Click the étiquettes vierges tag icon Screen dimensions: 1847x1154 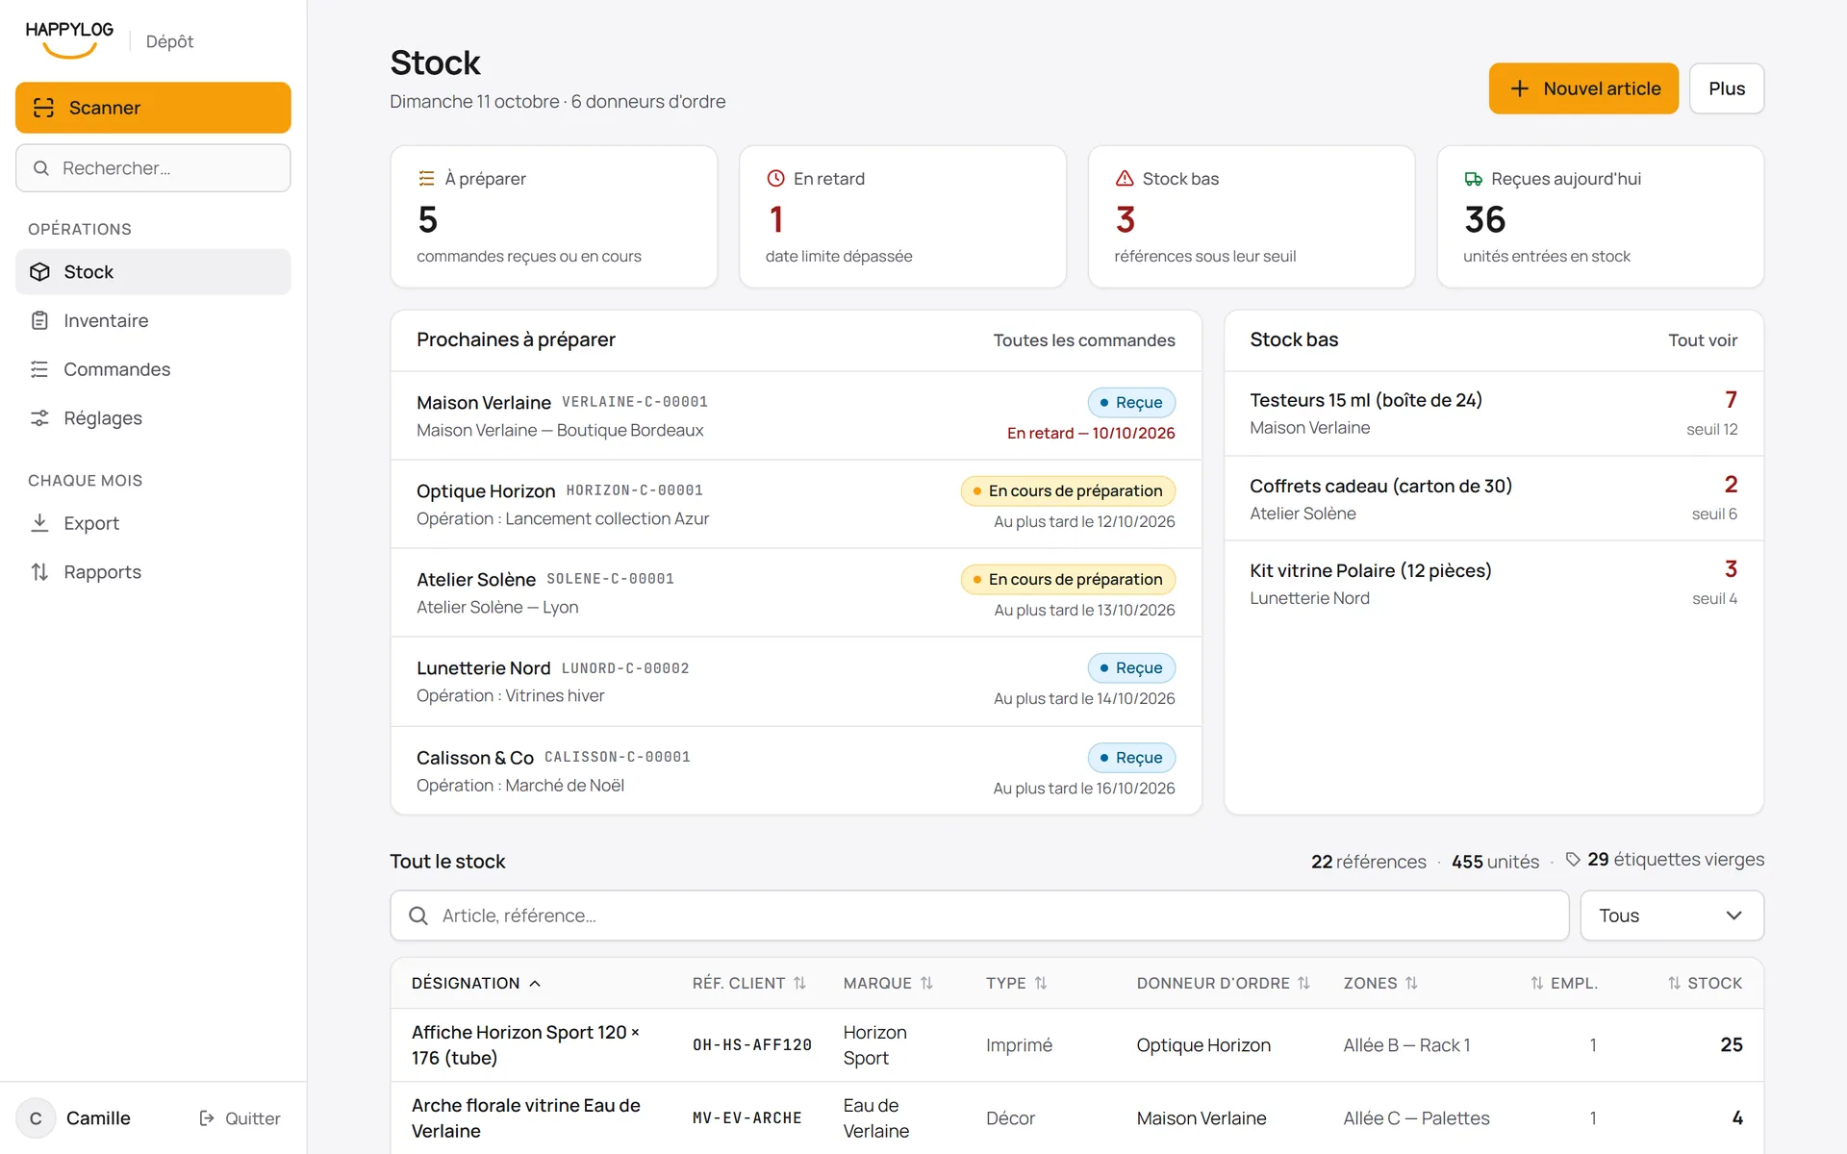[1573, 859]
